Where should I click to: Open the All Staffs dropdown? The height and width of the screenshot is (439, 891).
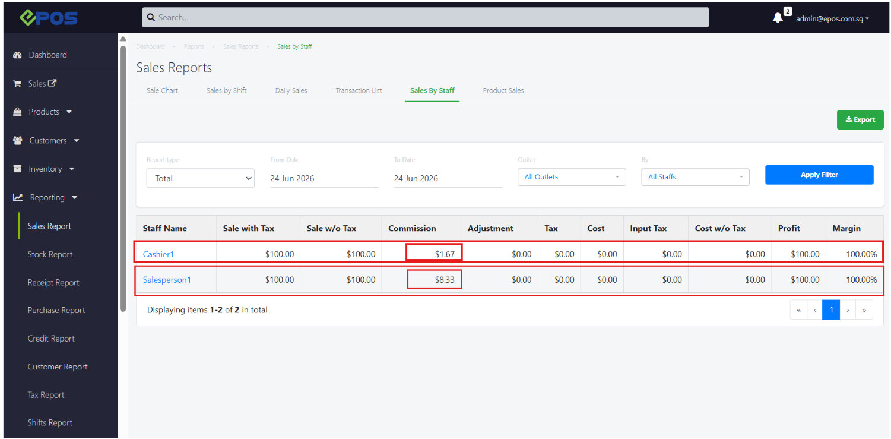(x=695, y=177)
